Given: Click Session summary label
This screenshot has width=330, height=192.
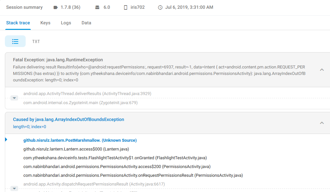Looking at the screenshot, I should [x=24, y=7].
